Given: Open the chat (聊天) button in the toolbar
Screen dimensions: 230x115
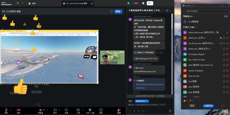Looking at the screenshot, I should click(55, 110).
